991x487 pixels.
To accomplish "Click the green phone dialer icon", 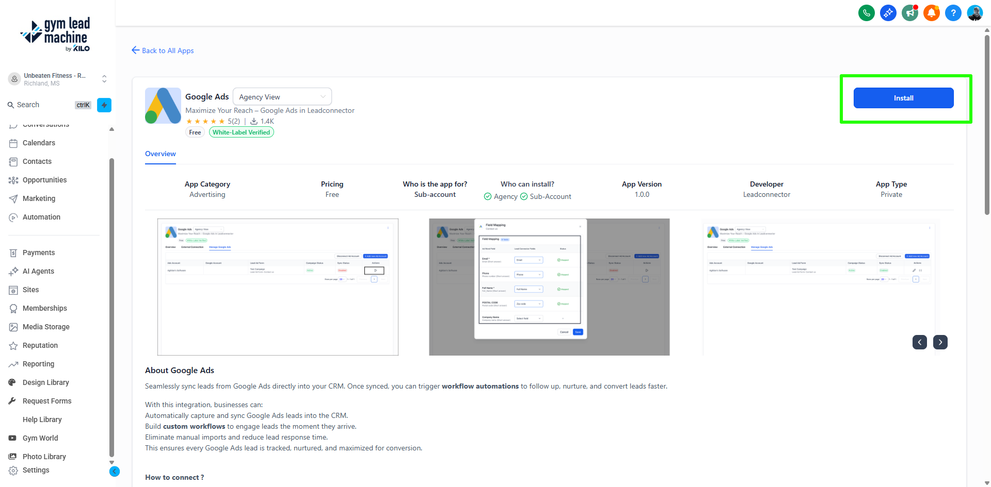I will click(866, 13).
